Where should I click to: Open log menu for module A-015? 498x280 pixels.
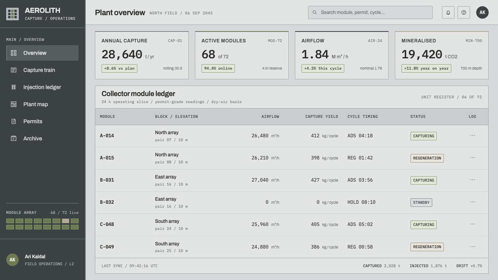[473, 157]
